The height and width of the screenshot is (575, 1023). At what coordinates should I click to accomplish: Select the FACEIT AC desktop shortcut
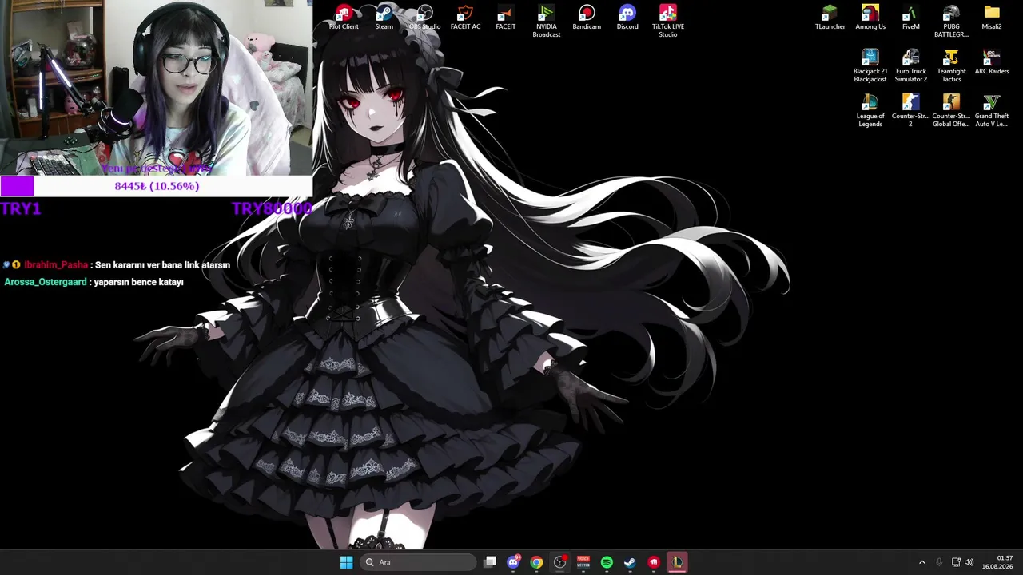coord(465,18)
